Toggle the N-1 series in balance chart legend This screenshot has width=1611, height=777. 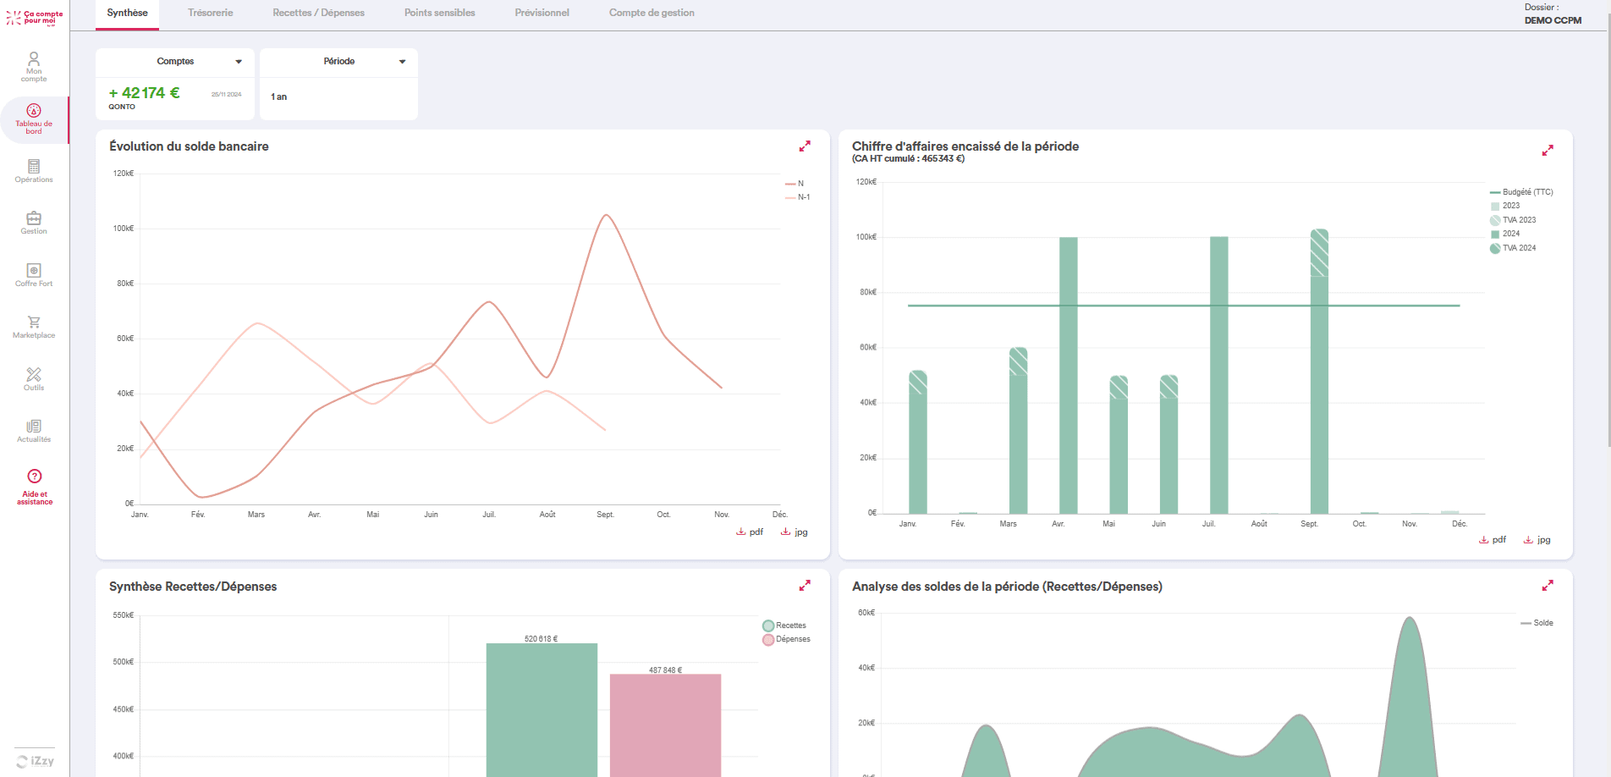799,197
